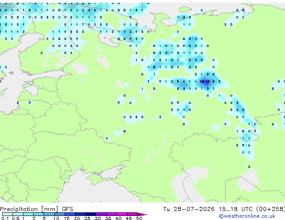
Task: Select the 35–40 mm legend color box
Action: 111,214
